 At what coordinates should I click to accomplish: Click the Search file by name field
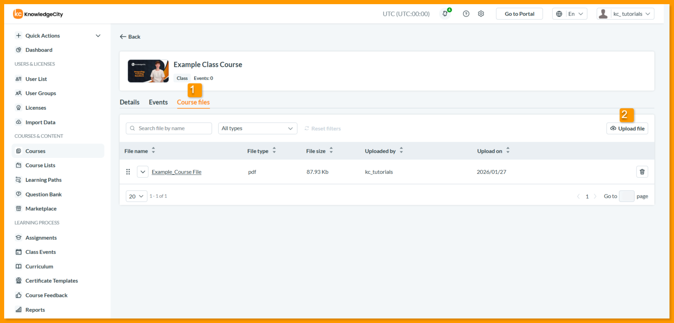pos(169,128)
